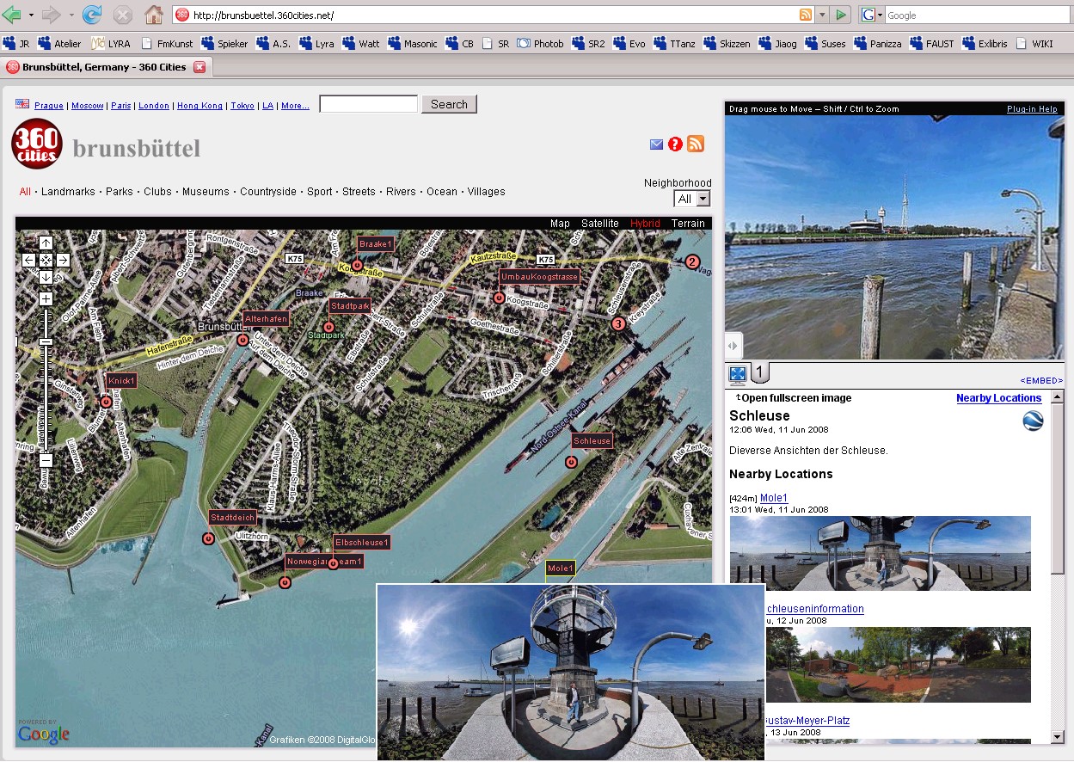This screenshot has width=1074, height=762.
Task: Click the map zoom slider handle
Action: [46, 342]
